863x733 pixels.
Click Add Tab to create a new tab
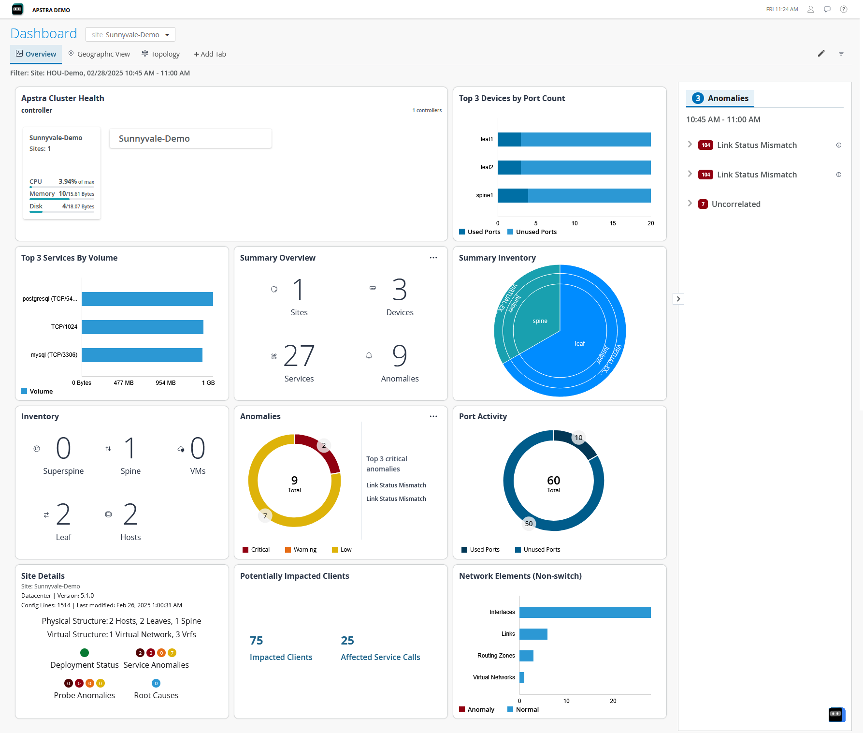[x=210, y=54]
